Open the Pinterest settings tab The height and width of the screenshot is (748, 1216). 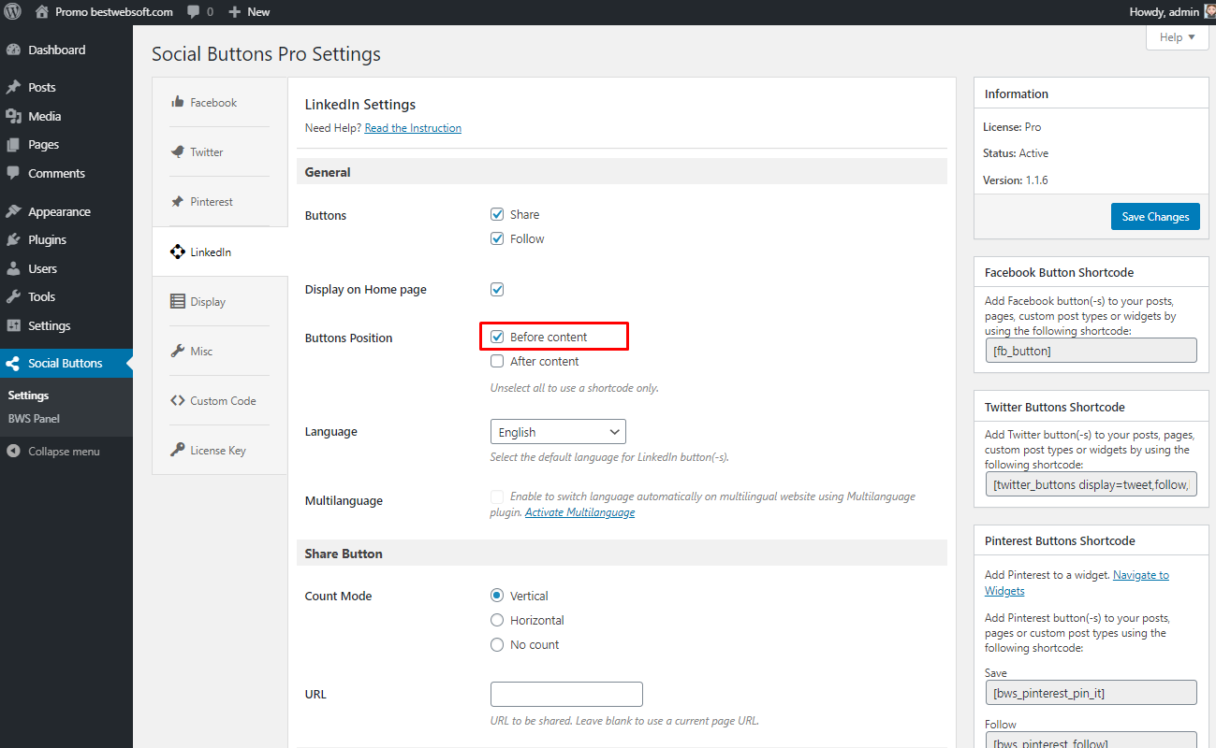pyautogui.click(x=220, y=201)
